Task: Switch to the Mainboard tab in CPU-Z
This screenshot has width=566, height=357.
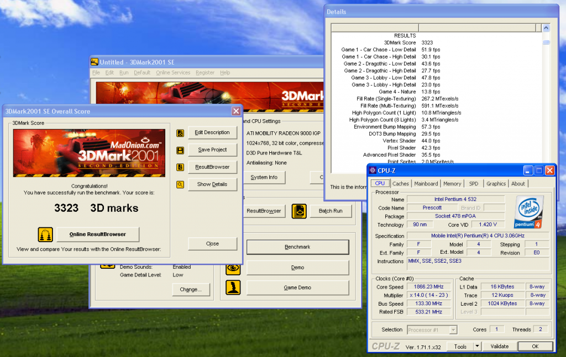Action: (426, 184)
